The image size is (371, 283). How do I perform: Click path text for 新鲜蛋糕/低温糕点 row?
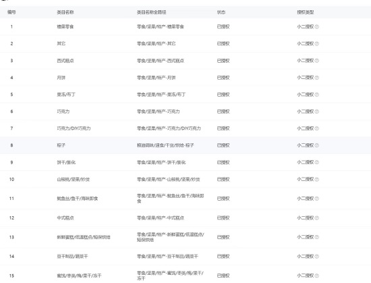tap(171, 237)
